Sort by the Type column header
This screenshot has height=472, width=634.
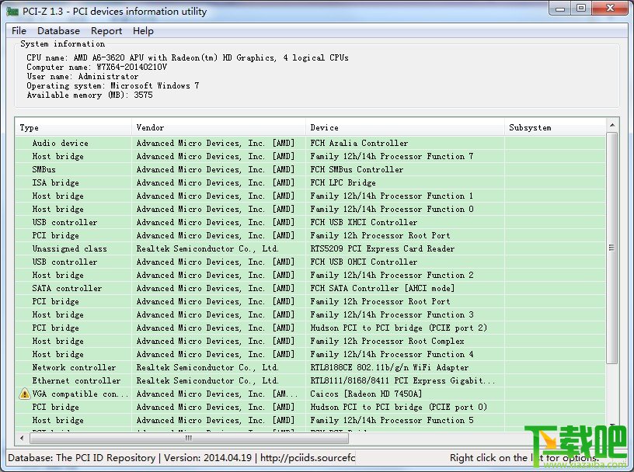tap(73, 127)
